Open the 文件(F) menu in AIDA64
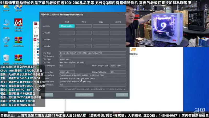Image resolution: width=209 pixels, height=118 pixels. pos(36,28)
